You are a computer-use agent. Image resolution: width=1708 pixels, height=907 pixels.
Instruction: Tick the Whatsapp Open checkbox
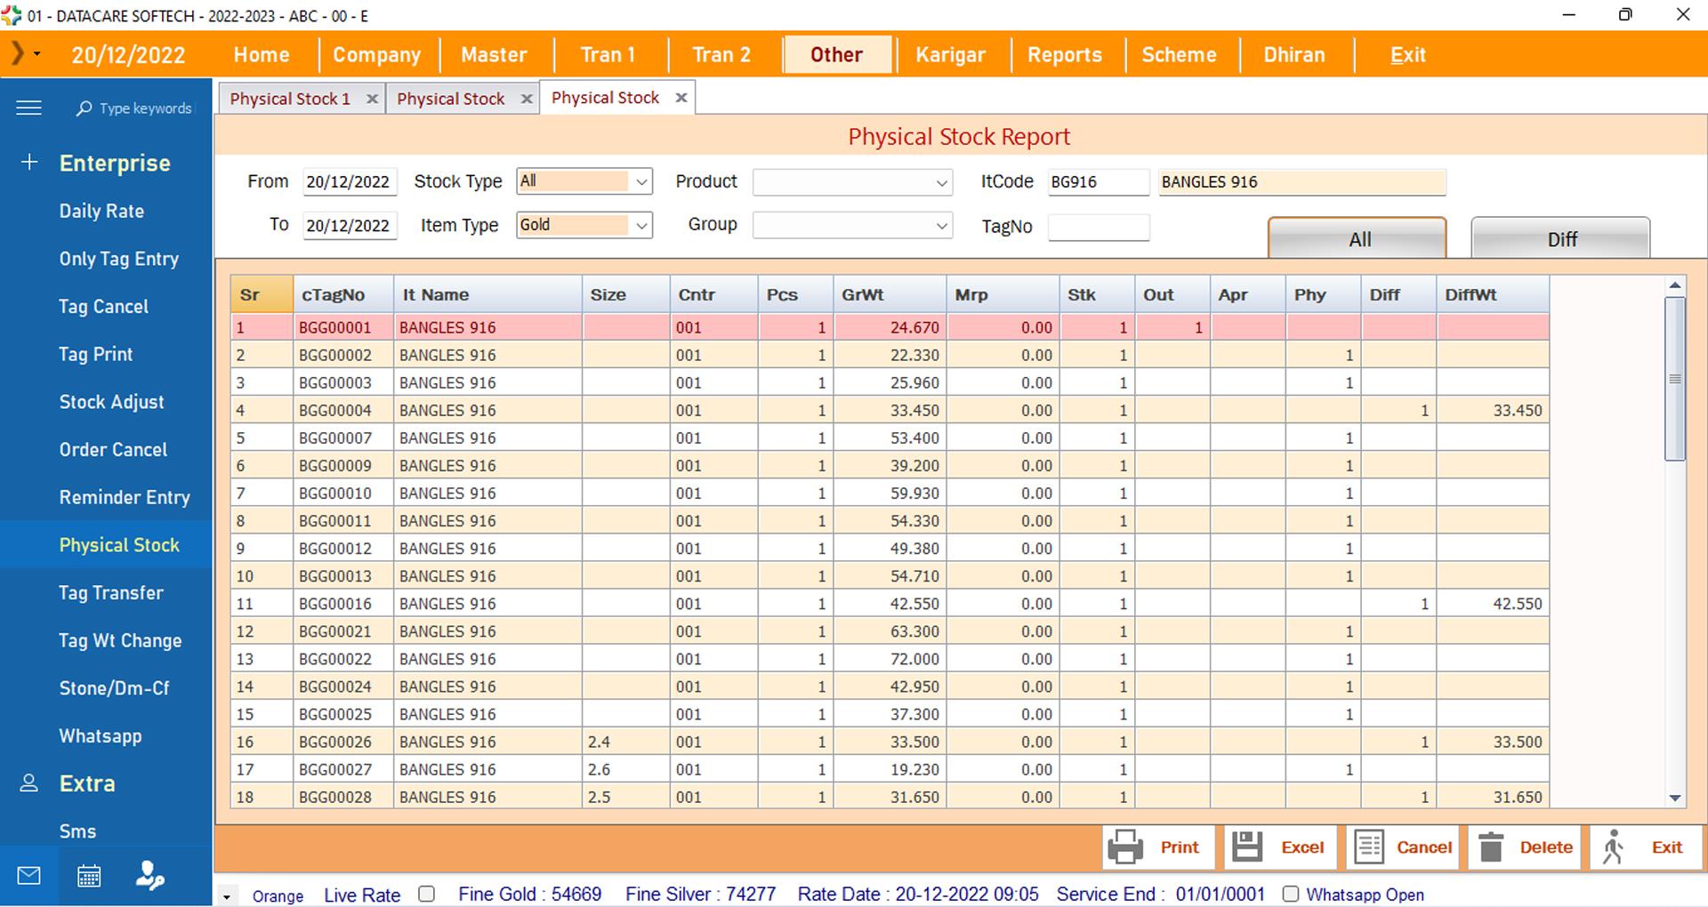coord(1291,894)
